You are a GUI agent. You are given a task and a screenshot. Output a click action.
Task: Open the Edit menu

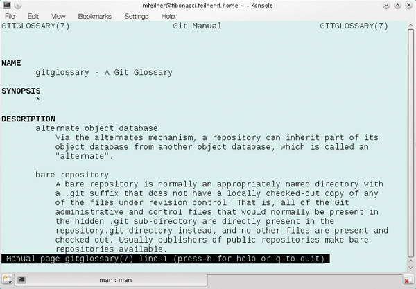point(33,16)
